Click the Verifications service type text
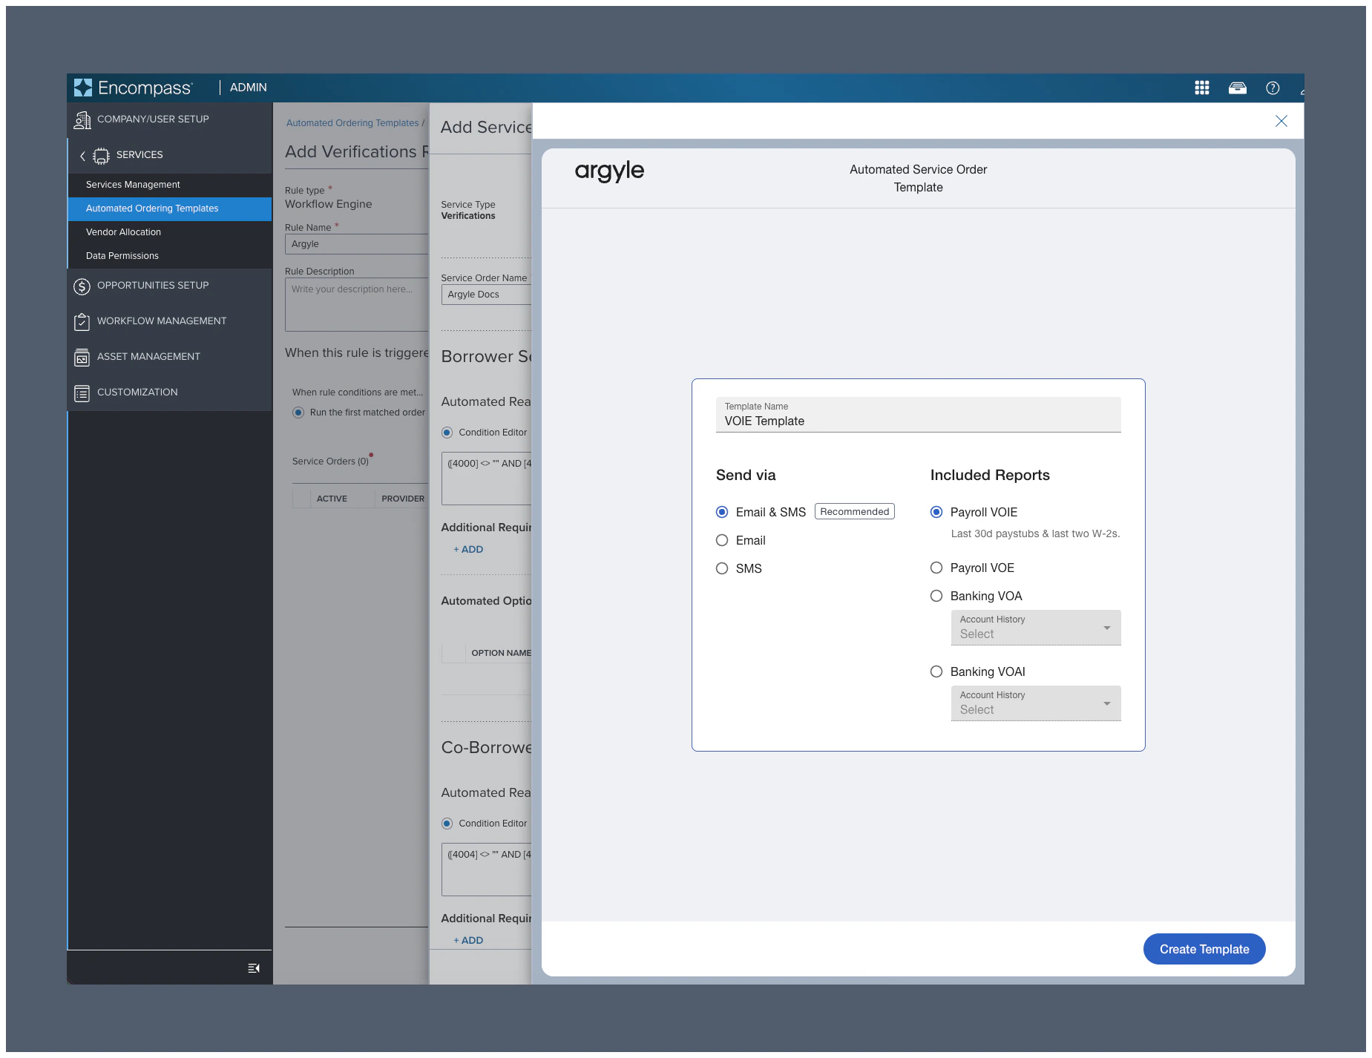 (468, 216)
